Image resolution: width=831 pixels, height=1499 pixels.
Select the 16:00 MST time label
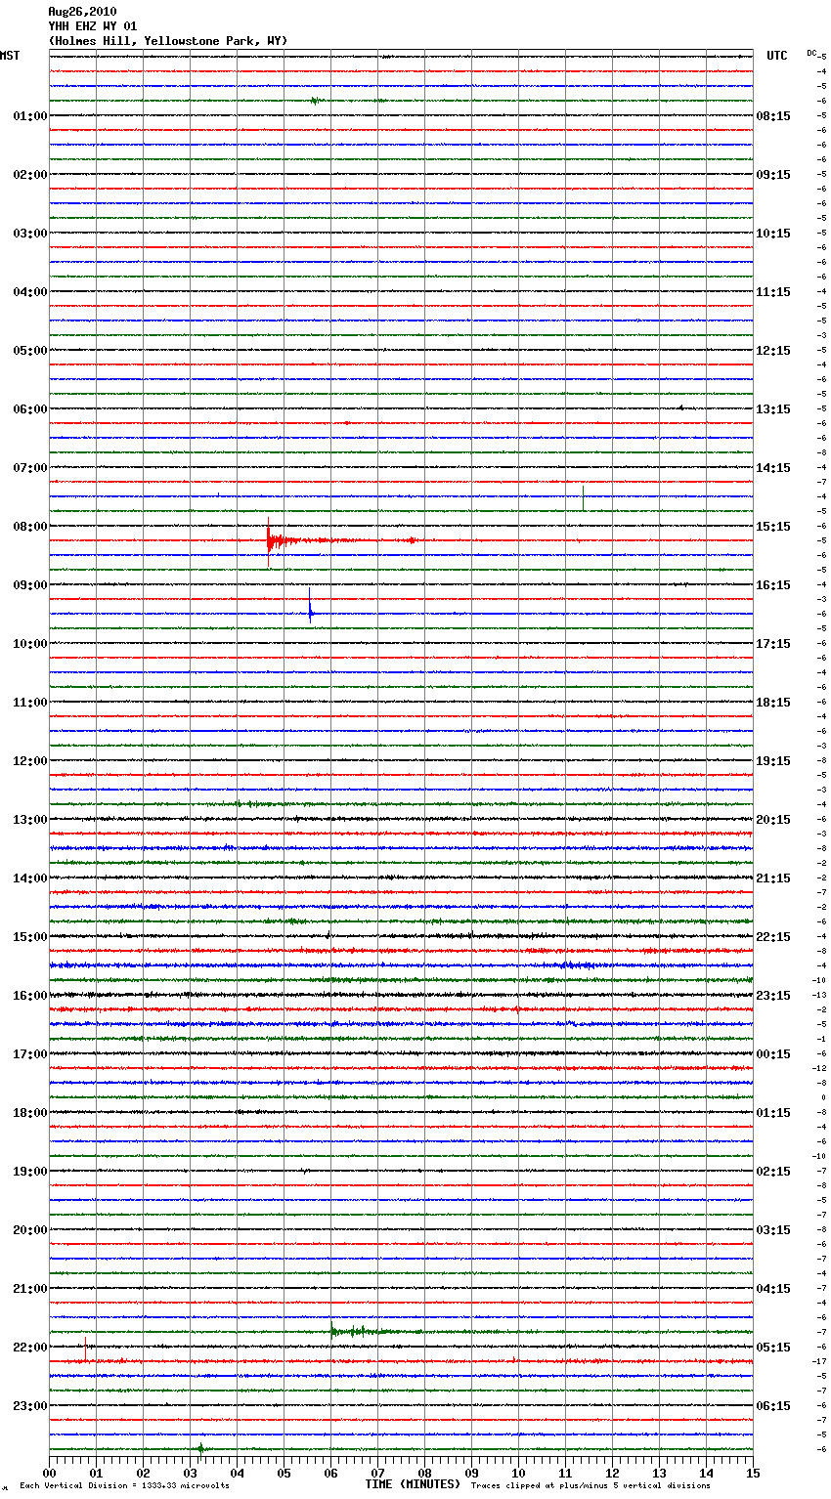[x=30, y=996]
